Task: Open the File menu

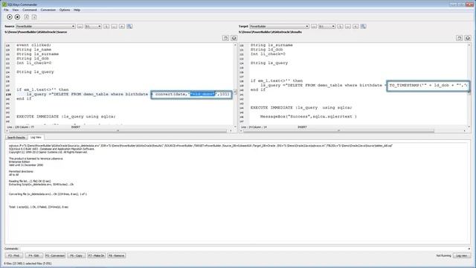Action: [x=6, y=10]
